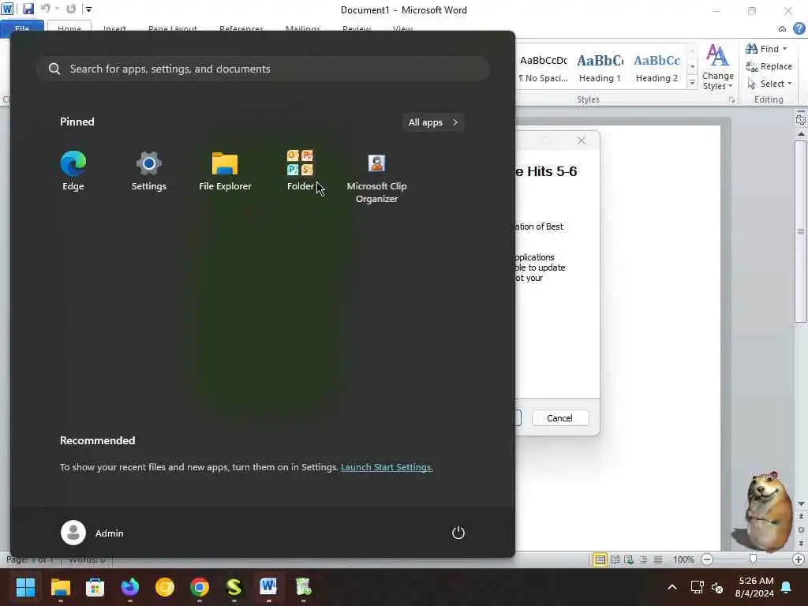Open File Explorer from the taskbar
This screenshot has width=808, height=606.
(x=60, y=587)
